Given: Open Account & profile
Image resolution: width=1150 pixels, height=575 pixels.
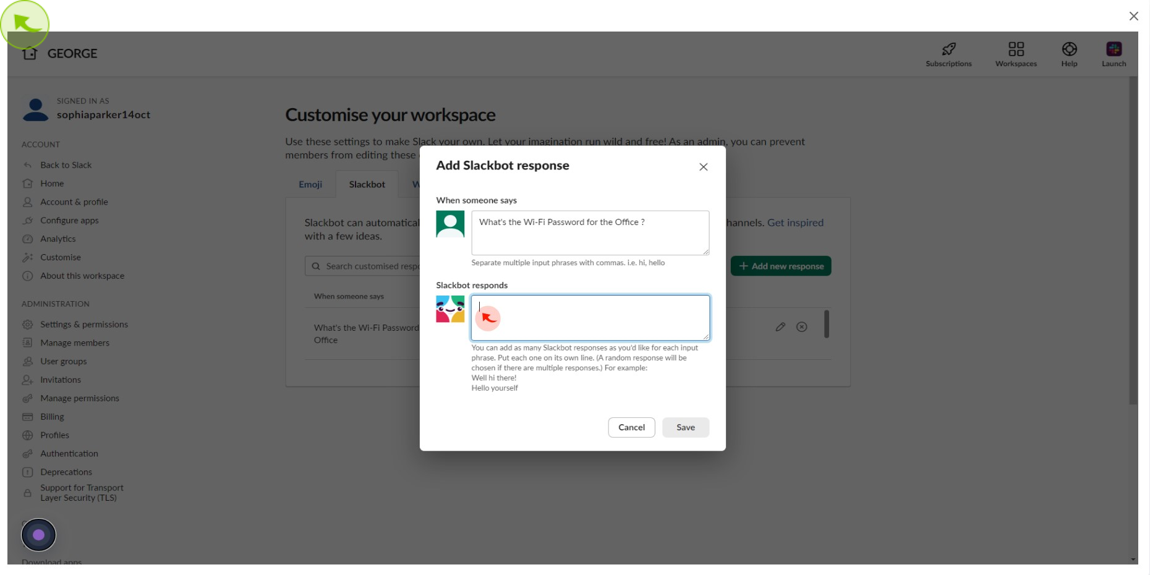Looking at the screenshot, I should coord(74,202).
